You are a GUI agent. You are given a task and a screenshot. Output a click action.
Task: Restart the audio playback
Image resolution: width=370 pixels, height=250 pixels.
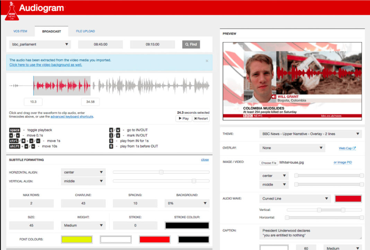pos(201,118)
